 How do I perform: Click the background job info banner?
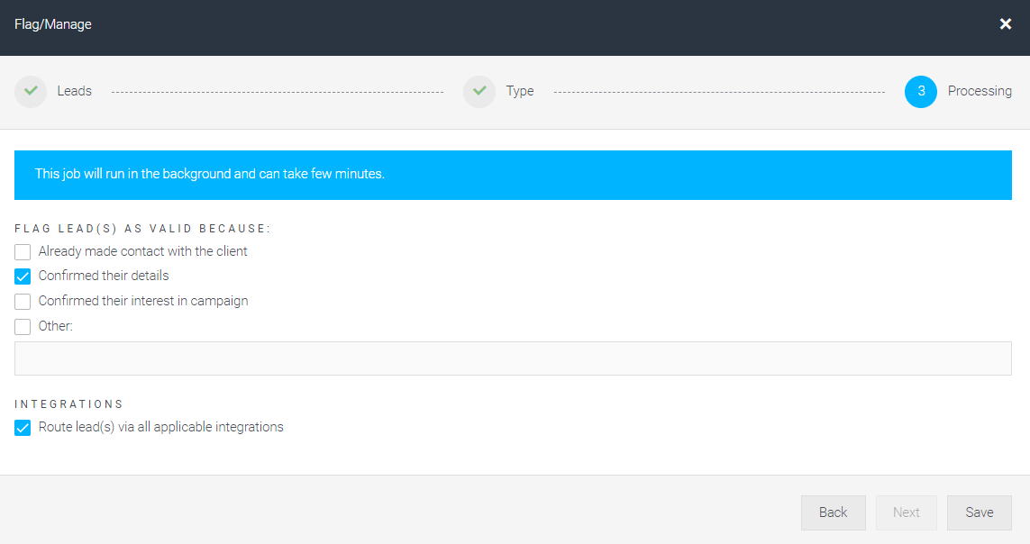pyautogui.click(x=513, y=176)
